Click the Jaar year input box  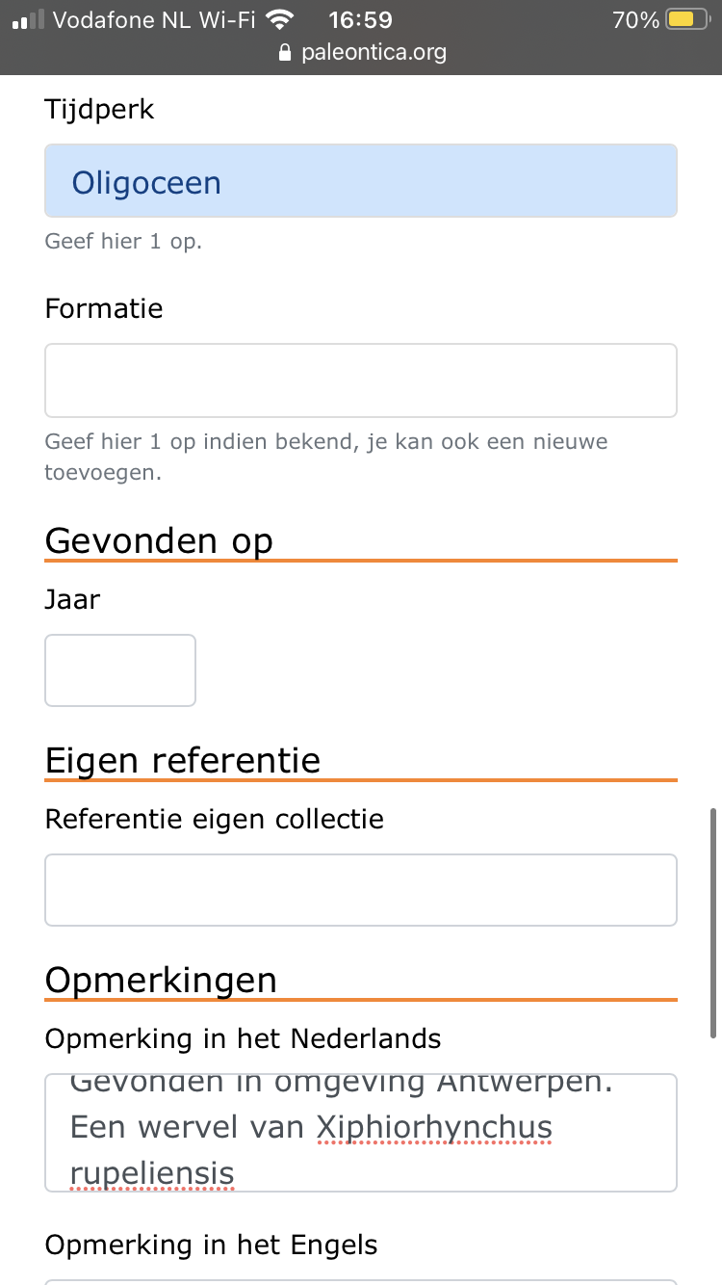pyautogui.click(x=120, y=669)
